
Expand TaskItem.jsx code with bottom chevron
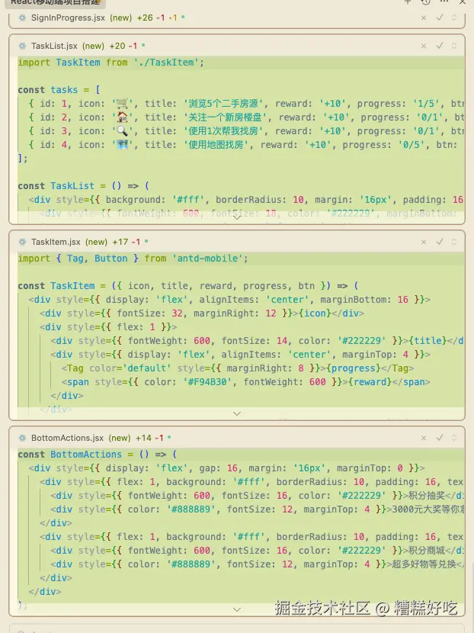237,413
